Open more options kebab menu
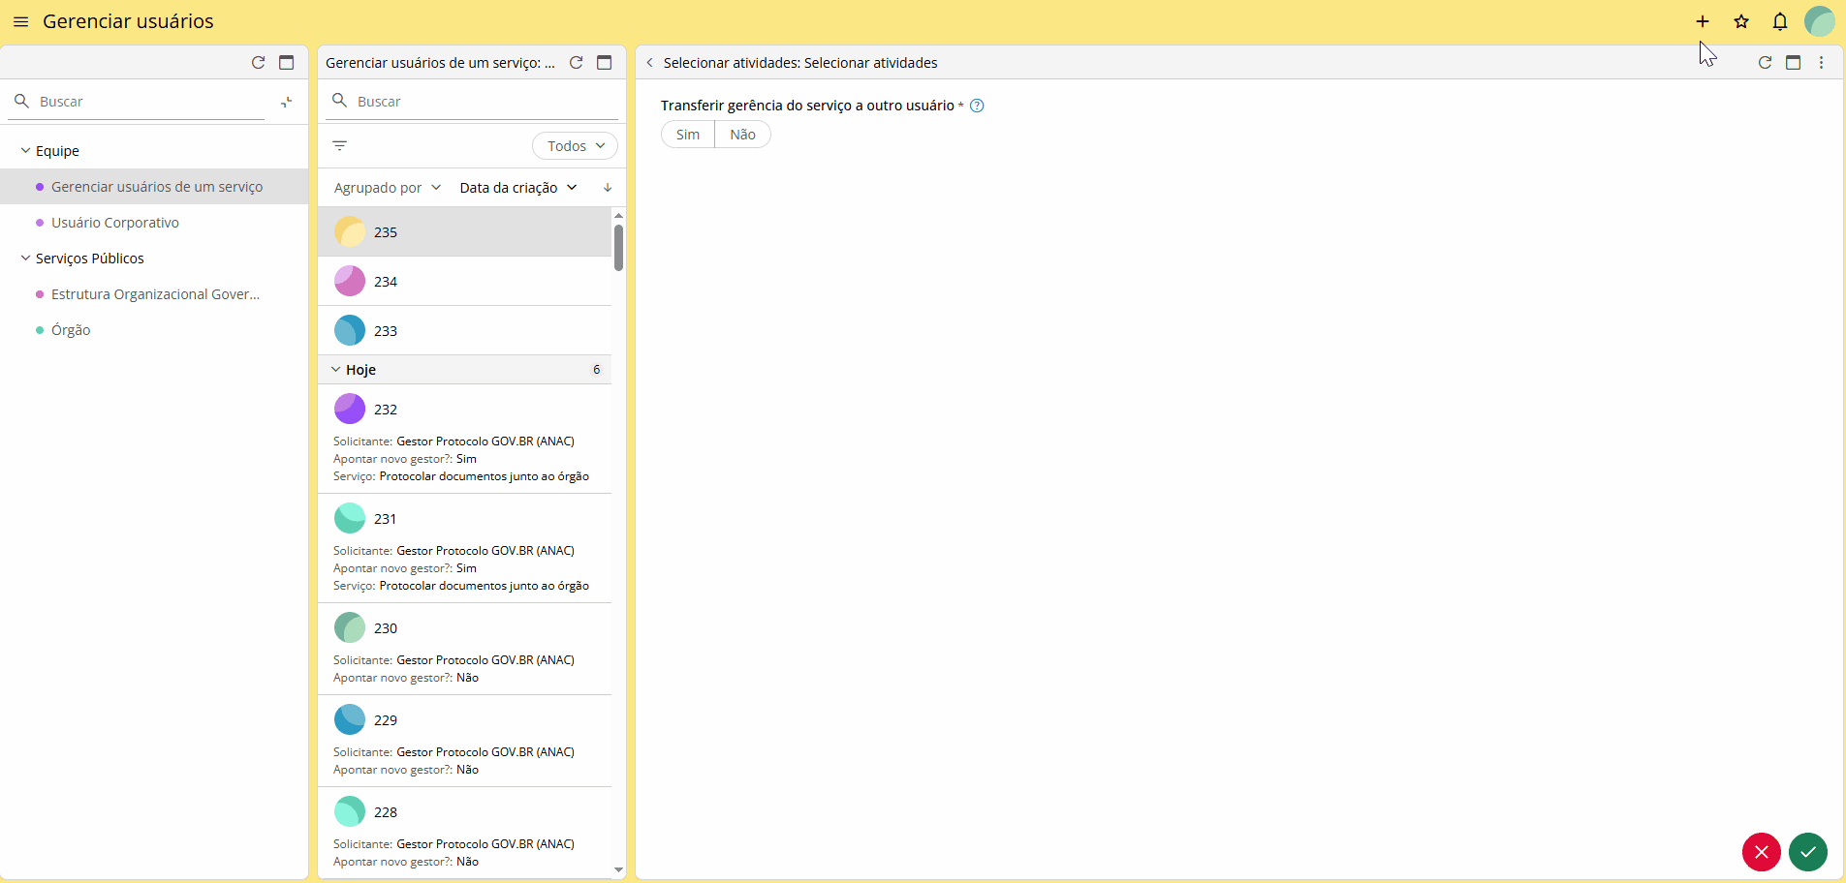Viewport: 1846px width, 883px height. 1822,63
